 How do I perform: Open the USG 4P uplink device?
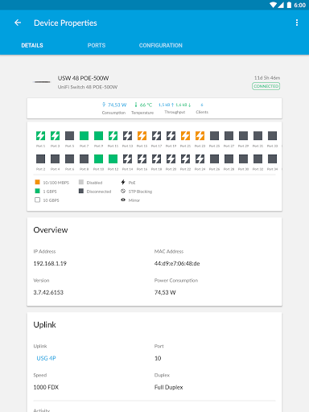(x=46, y=358)
